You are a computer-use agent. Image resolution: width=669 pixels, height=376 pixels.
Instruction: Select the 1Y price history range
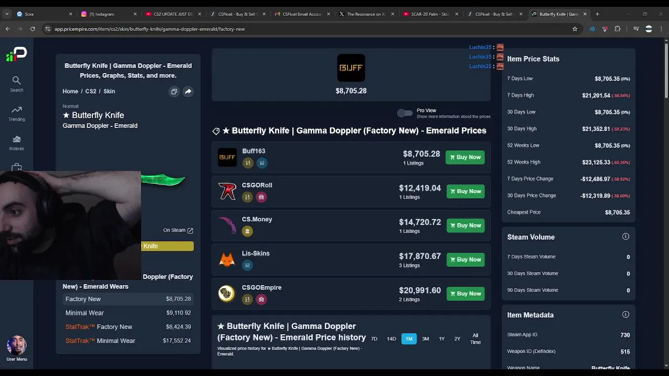coord(442,339)
